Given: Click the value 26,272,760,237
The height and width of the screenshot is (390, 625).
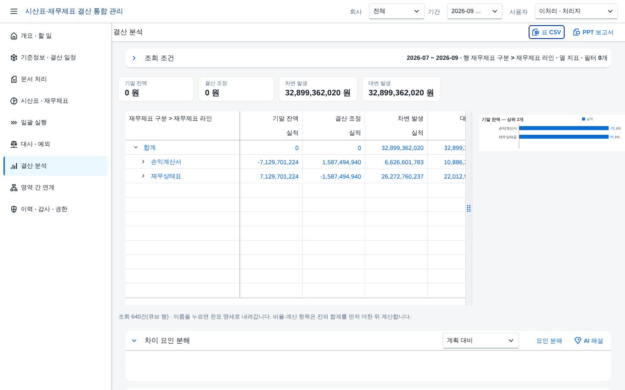Looking at the screenshot, I should 402,176.
